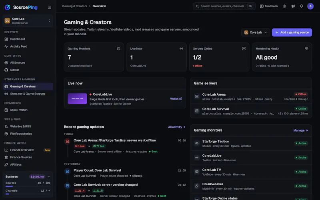Open Stock Watch in sidebar
Viewport: 320px width, 200px height.
point(28,110)
